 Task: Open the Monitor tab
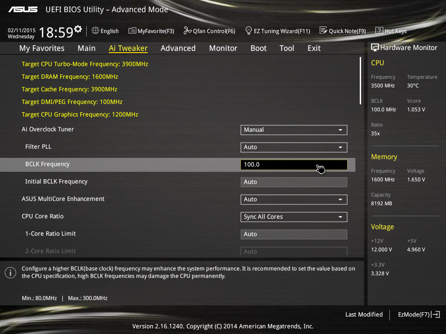223,48
